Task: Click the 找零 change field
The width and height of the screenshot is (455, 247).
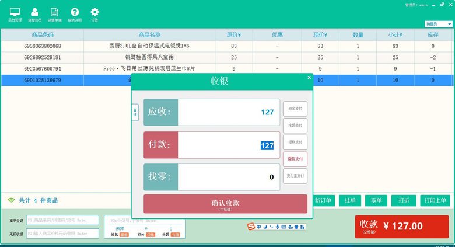Action: (x=229, y=177)
